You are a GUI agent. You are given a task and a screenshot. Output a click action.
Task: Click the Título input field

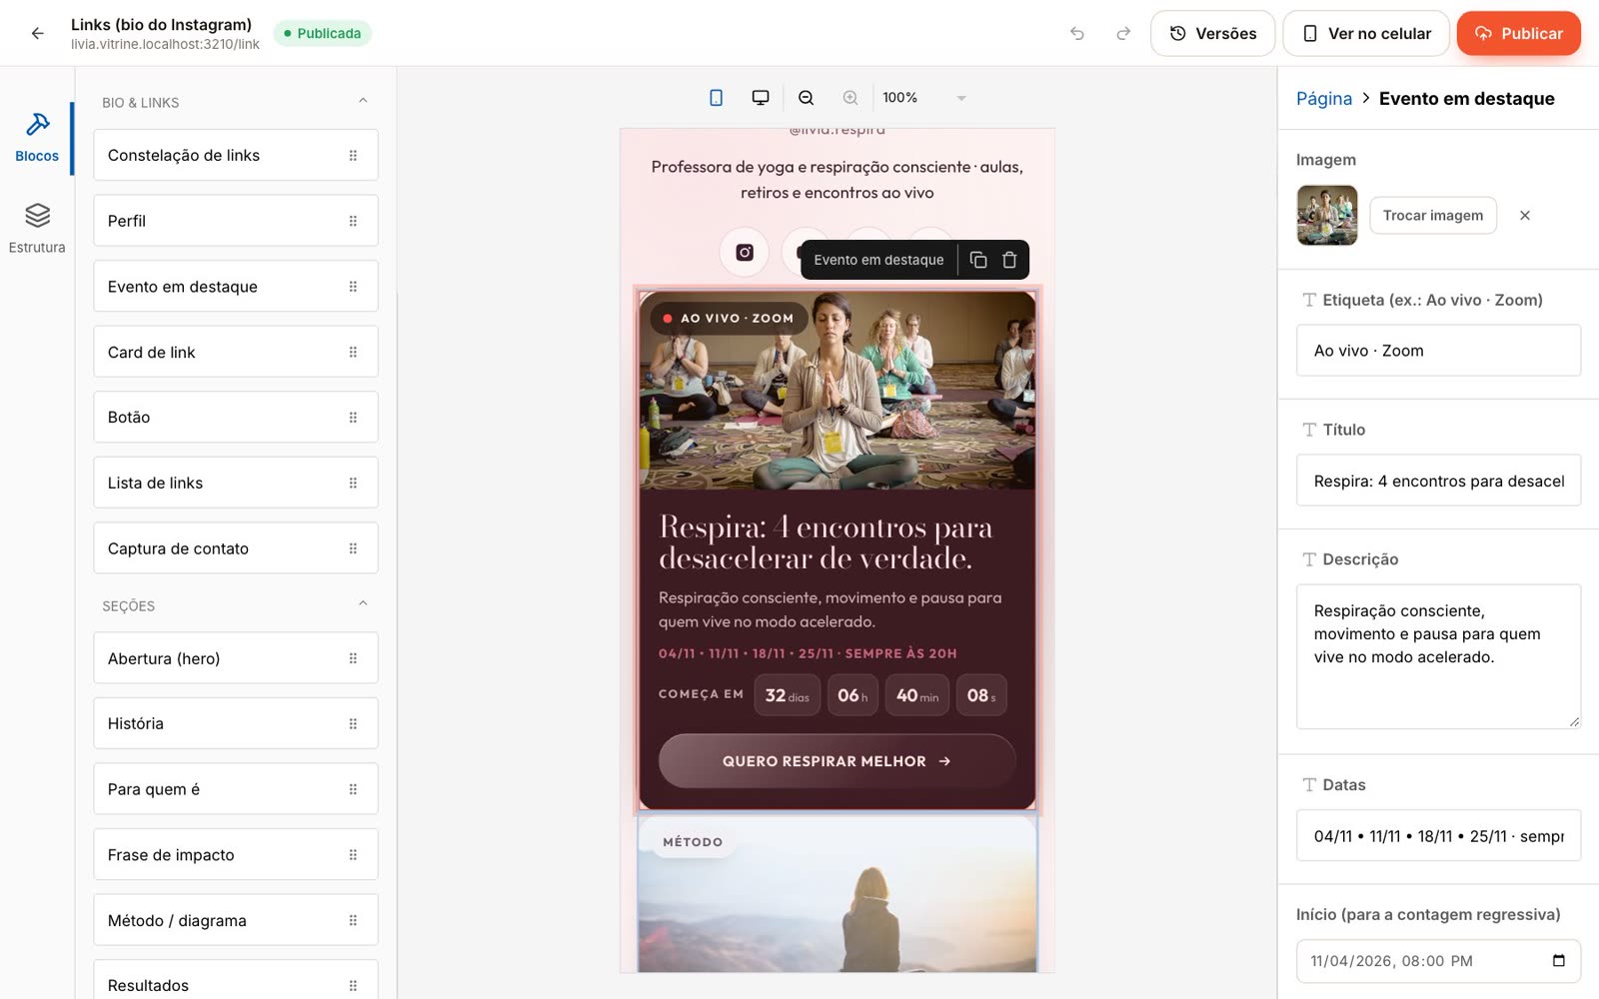(1438, 481)
